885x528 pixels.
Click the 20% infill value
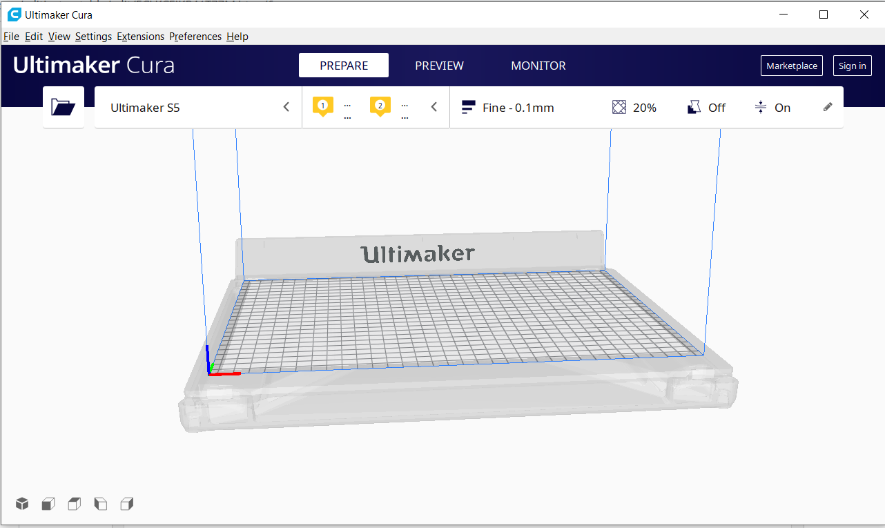coord(645,108)
